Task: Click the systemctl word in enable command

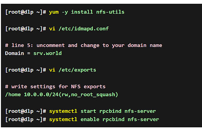Action: pyautogui.click(x=63, y=120)
